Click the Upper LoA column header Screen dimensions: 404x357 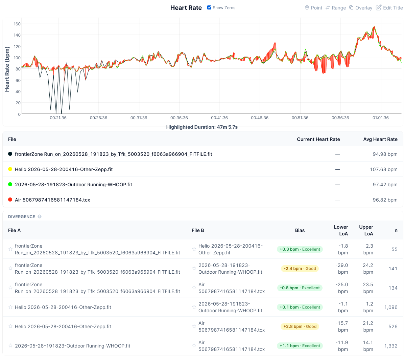pyautogui.click(x=366, y=230)
